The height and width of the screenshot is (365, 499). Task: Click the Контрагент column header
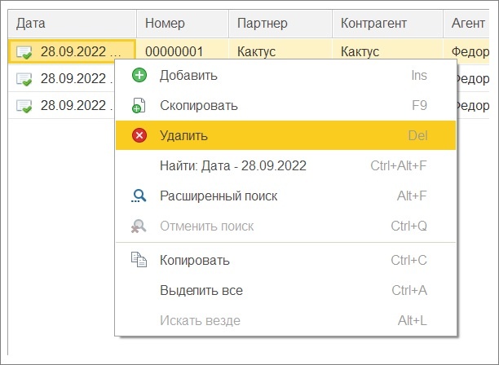tap(387, 24)
